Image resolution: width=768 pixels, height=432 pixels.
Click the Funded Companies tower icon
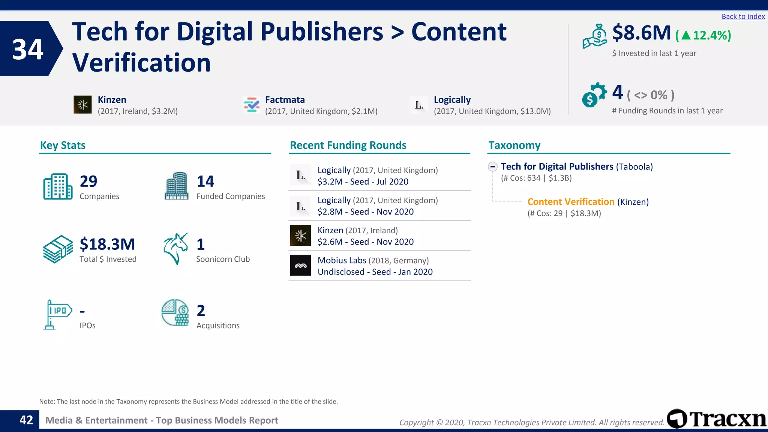(176, 186)
